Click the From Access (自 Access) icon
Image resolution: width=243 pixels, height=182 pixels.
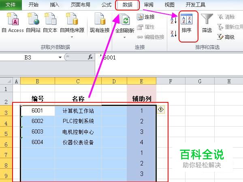(x=13, y=19)
